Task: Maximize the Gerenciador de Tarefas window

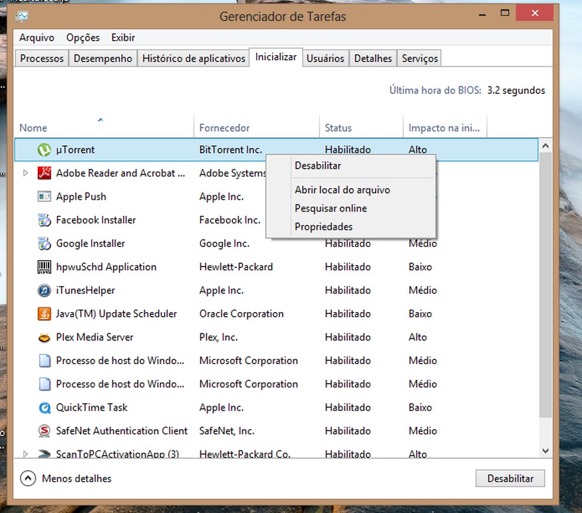Action: (x=505, y=13)
